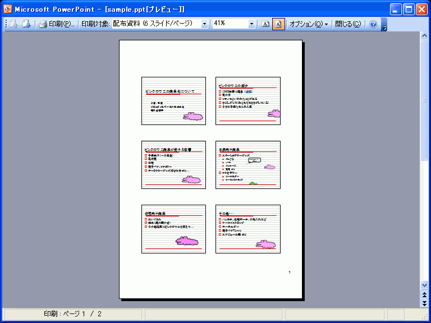Click the vertical scrollbar thumb
The width and height of the screenshot is (431, 323).
(425, 101)
